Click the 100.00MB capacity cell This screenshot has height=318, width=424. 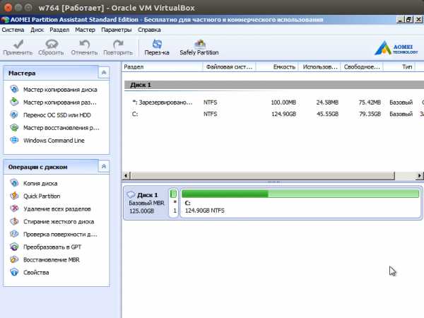(x=283, y=102)
